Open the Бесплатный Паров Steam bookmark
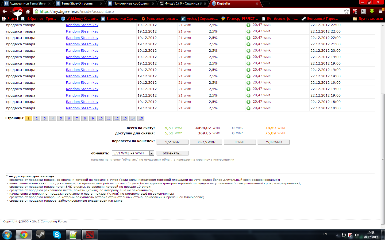 (x=320, y=19)
